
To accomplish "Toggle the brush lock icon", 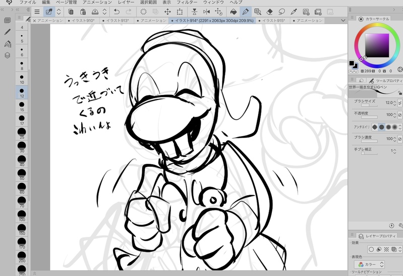I will [399, 93].
